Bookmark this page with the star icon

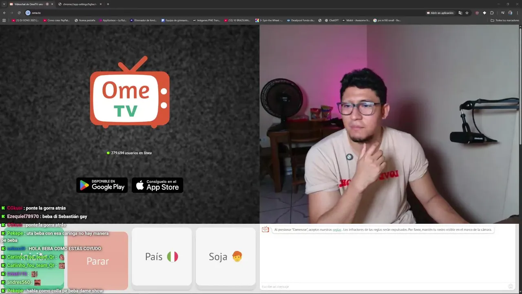click(467, 13)
